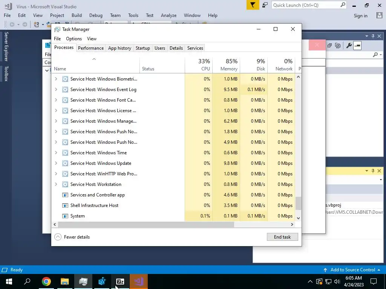Show hidden system tray icons chevron
This screenshot has height=289, width=386.
point(310,281)
